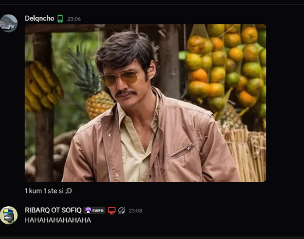Screen dimensions: 304x239
Task: Click the username Delqncho
Action: pyautogui.click(x=40, y=18)
